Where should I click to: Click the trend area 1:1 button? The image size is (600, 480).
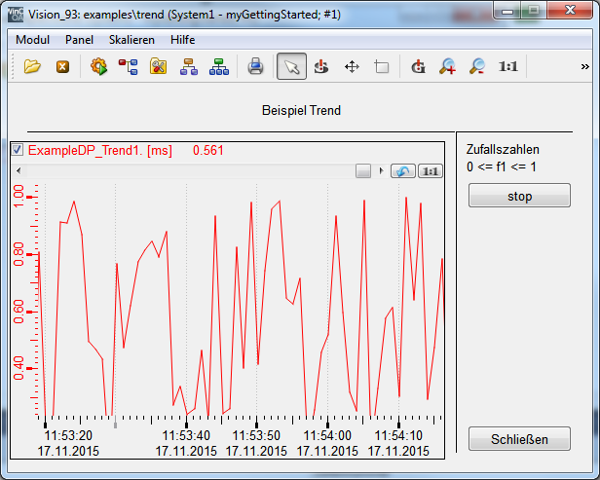tap(430, 170)
